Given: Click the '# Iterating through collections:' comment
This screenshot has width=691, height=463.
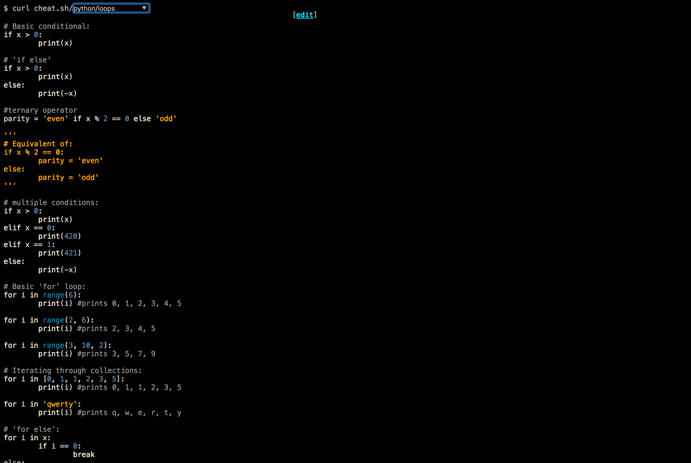Looking at the screenshot, I should coord(73,371).
